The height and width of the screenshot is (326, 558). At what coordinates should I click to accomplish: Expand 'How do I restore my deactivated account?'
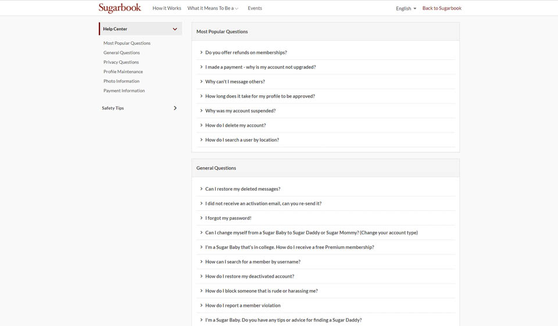click(x=249, y=276)
